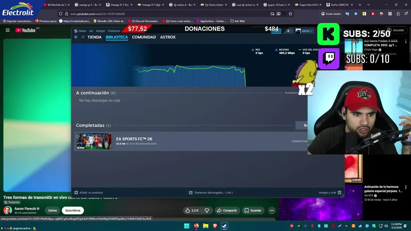Open options for DJI Osmo Pocket 3 video
The image size is (411, 231).
(406, 42)
